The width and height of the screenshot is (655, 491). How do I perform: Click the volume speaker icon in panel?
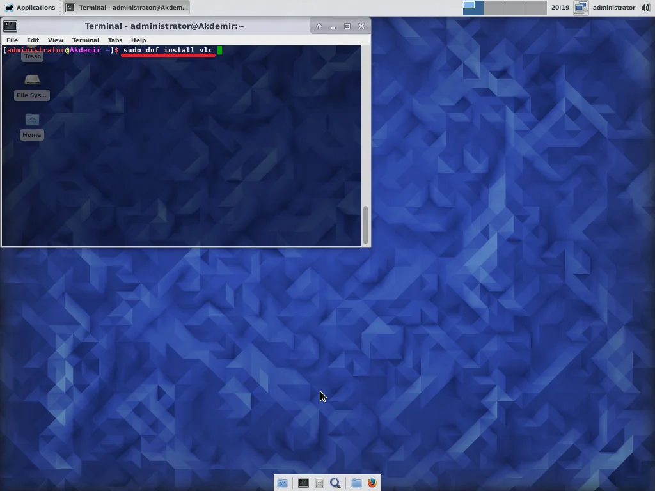[x=645, y=8]
